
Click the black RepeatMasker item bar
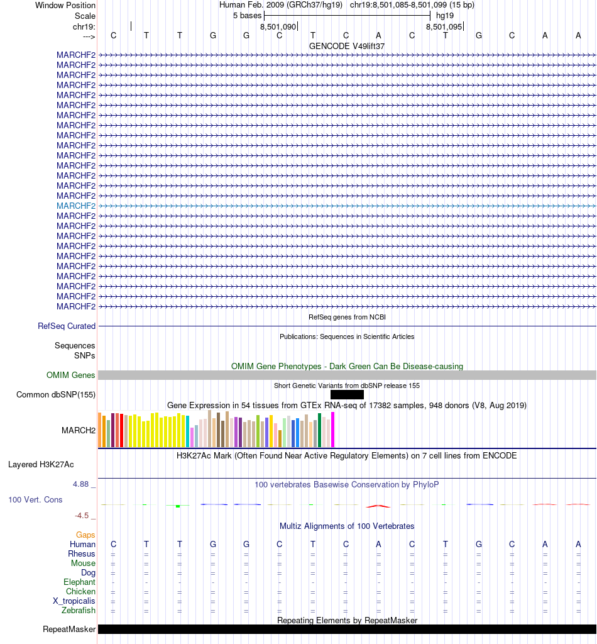pos(347,629)
